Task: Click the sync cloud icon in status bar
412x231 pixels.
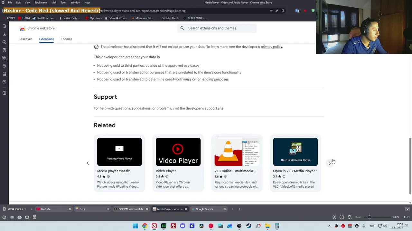Action: (19, 217)
